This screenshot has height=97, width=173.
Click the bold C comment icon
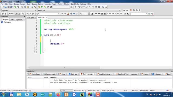point(128,14)
